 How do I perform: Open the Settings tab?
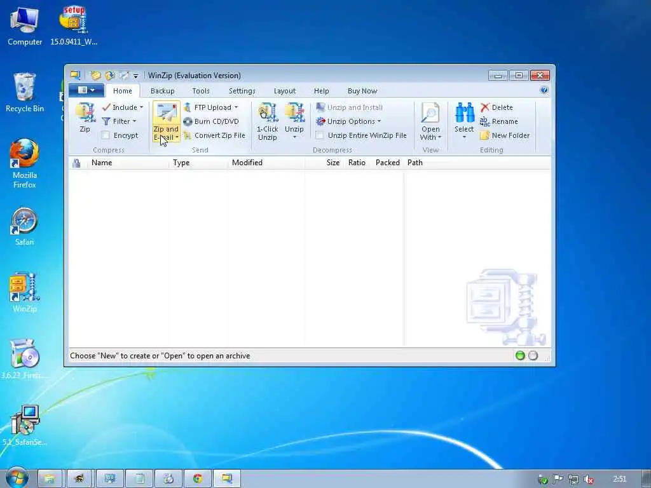point(242,91)
